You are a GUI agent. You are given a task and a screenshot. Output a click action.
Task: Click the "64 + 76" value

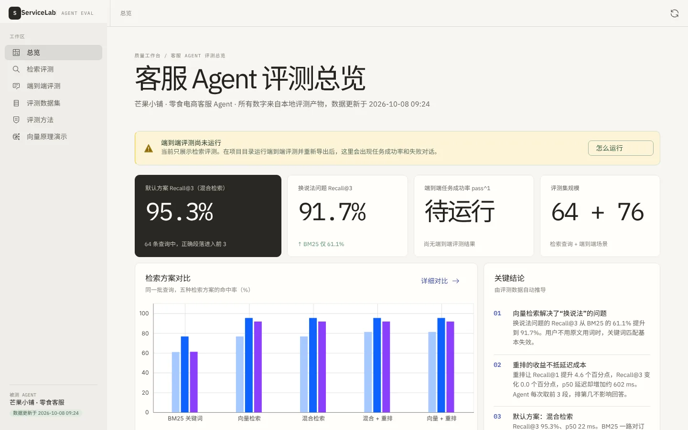(x=598, y=212)
